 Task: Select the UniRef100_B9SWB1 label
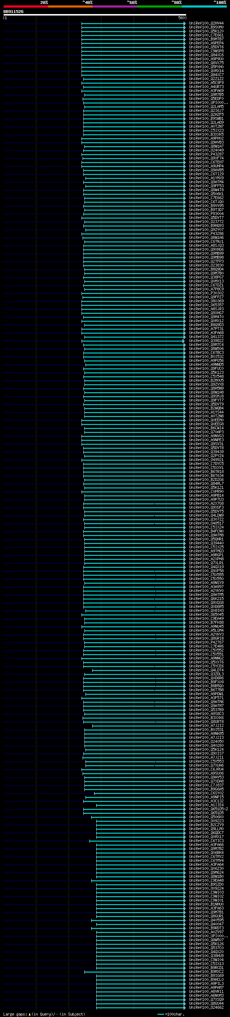tap(206, 118)
